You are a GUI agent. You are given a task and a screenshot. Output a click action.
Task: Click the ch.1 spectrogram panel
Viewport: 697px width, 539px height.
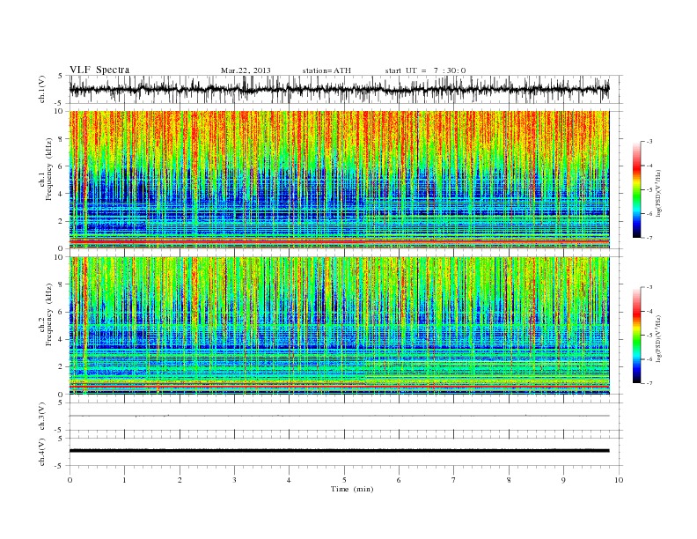pyautogui.click(x=339, y=180)
